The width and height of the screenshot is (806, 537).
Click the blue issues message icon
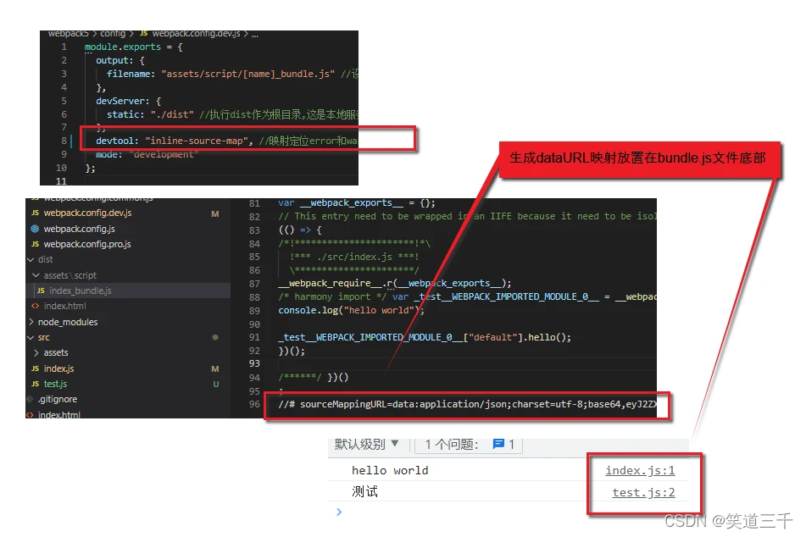[498, 444]
